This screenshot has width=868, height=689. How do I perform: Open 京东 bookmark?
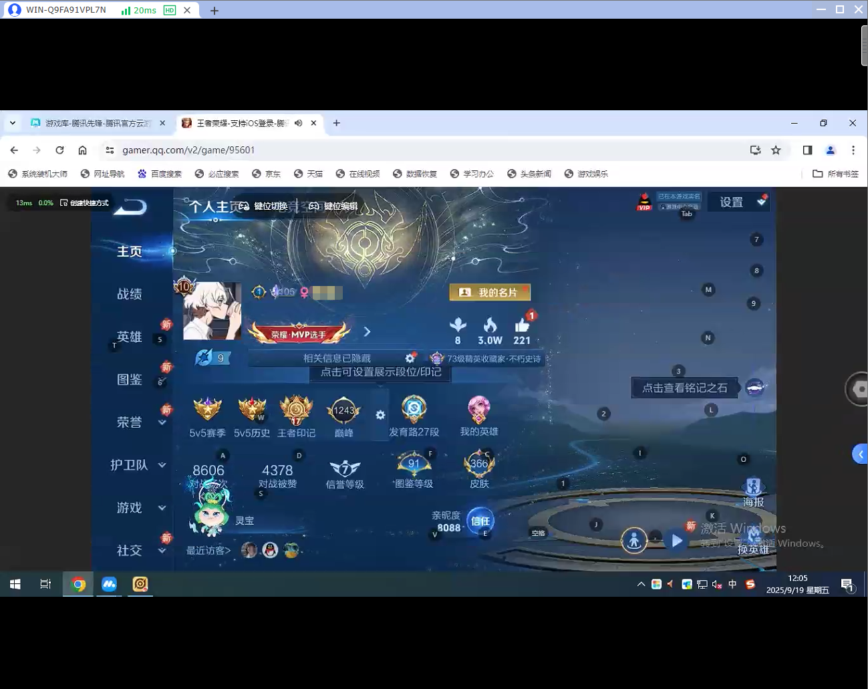[266, 174]
